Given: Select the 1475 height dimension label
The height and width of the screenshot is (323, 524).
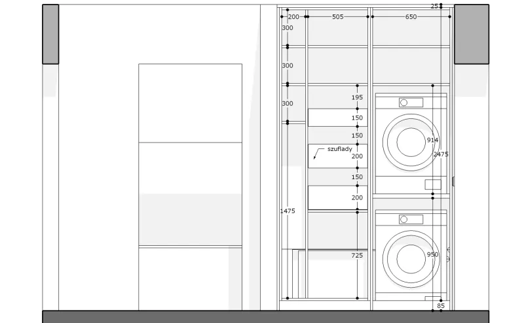Looking at the screenshot, I should (288, 211).
